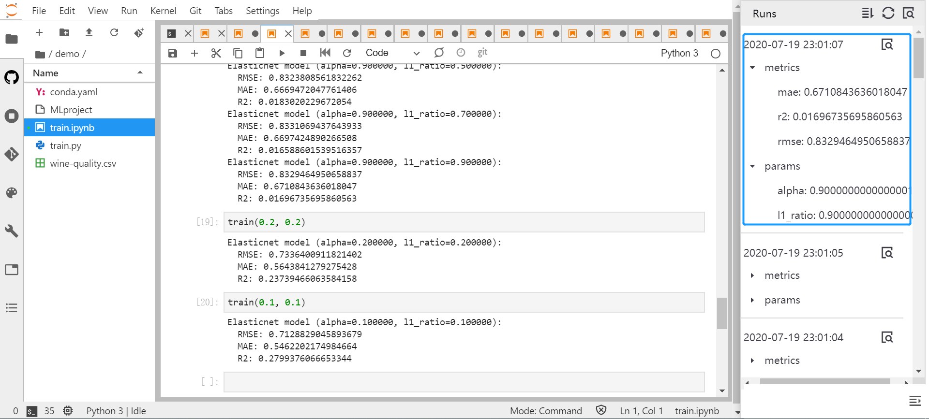929x419 pixels.
Task: Run the selected cell
Action: (282, 53)
